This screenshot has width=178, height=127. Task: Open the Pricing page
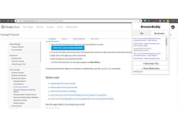click(60, 27)
